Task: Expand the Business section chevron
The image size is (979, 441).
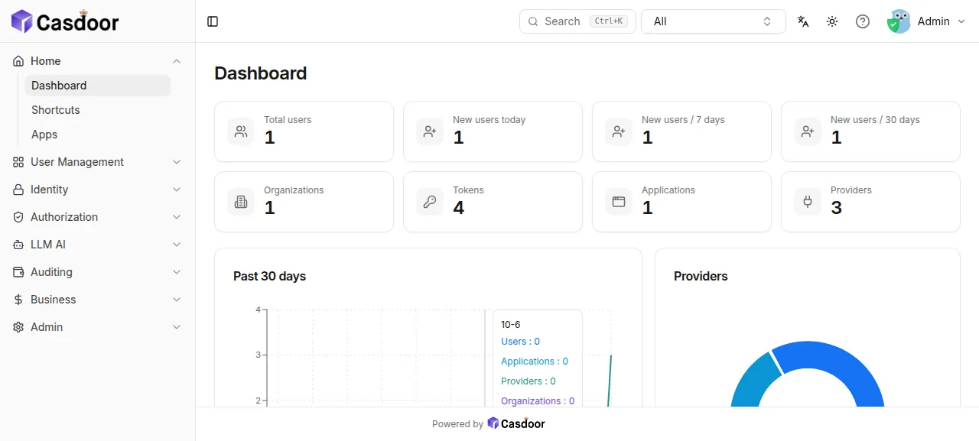Action: coord(177,300)
